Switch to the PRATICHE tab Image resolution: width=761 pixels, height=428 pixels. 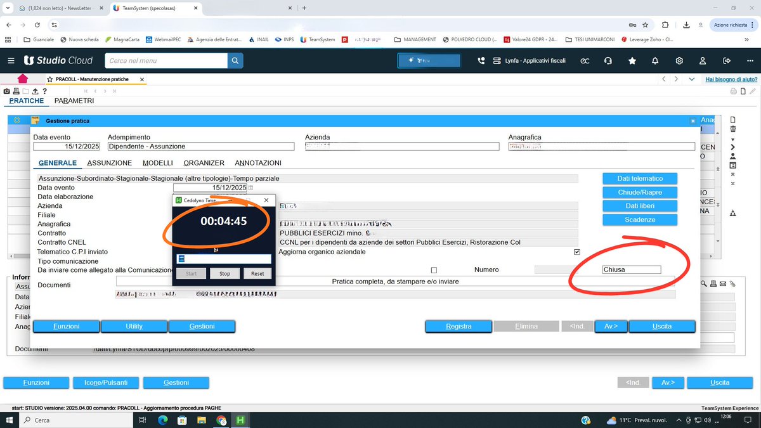pos(27,101)
